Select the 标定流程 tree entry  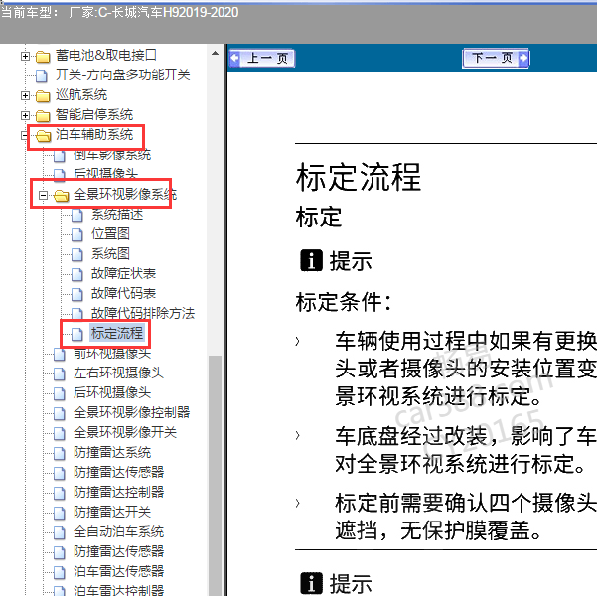[117, 333]
